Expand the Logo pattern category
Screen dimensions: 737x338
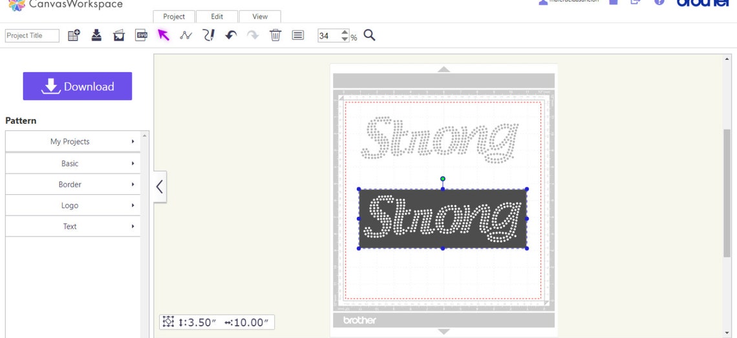point(73,205)
